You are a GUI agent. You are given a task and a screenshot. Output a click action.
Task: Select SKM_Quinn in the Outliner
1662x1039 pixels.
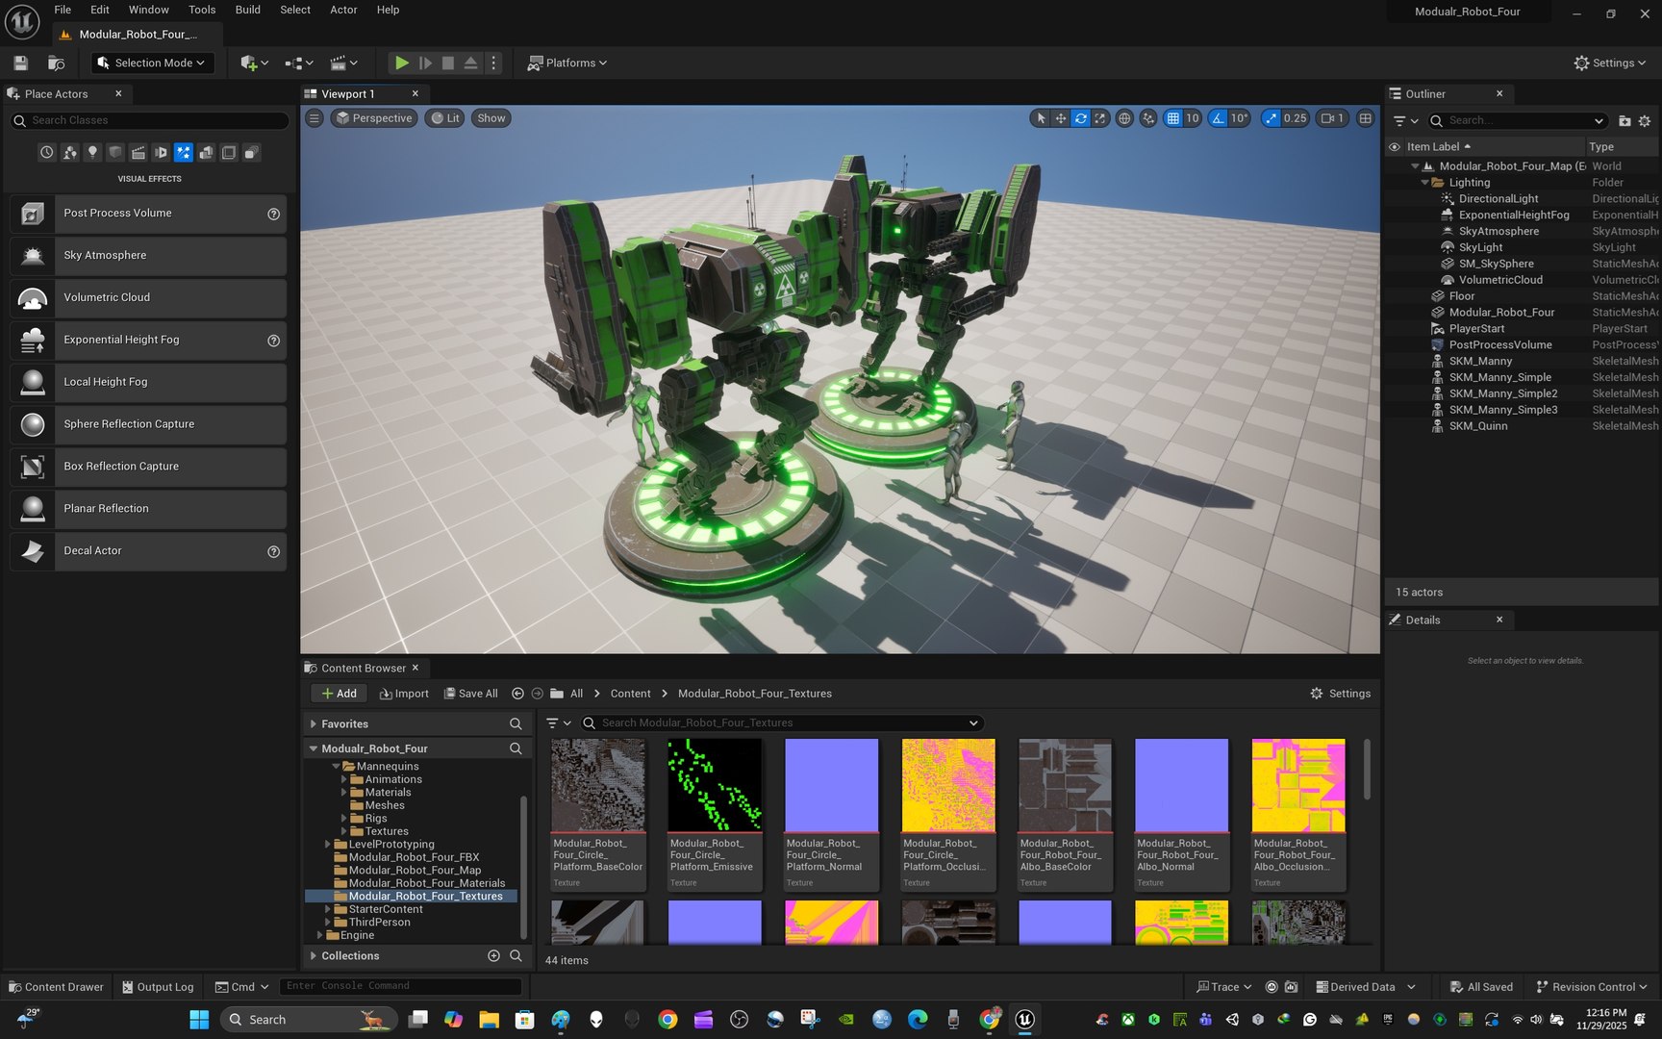coord(1478,426)
